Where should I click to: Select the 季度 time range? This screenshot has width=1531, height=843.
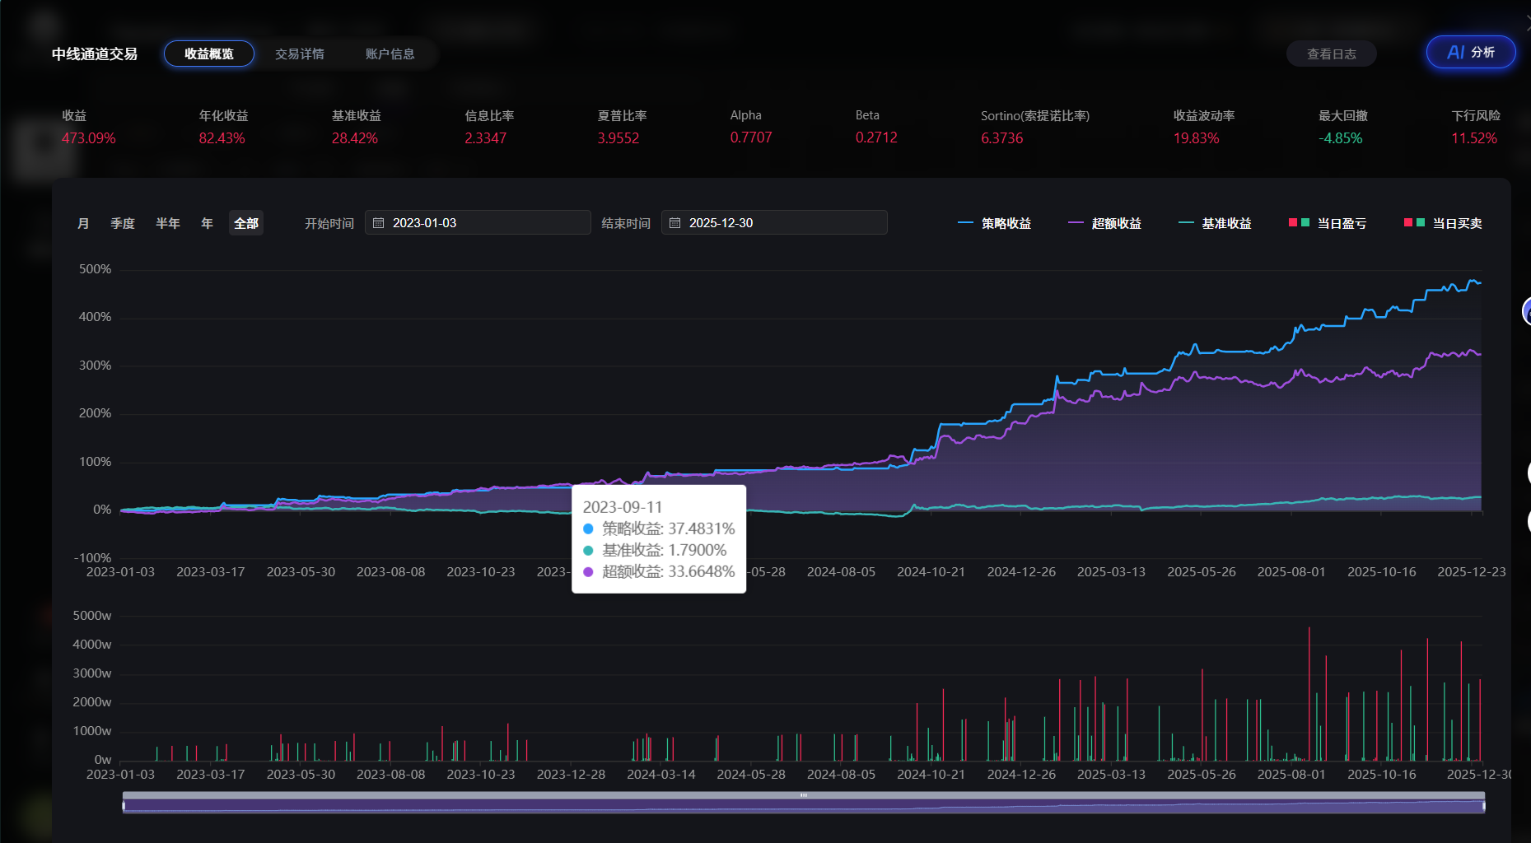point(123,223)
